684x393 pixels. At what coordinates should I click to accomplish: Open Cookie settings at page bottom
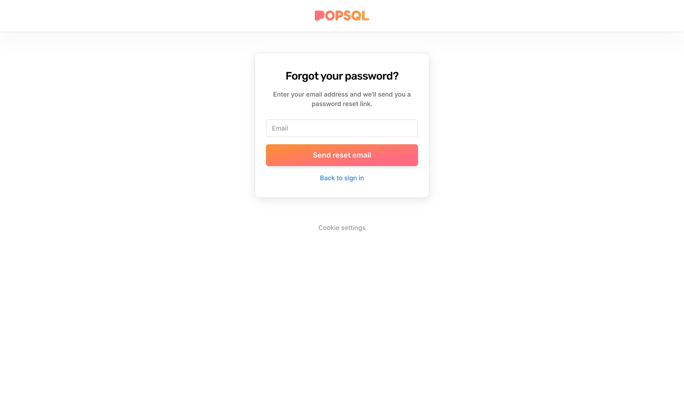click(x=342, y=228)
